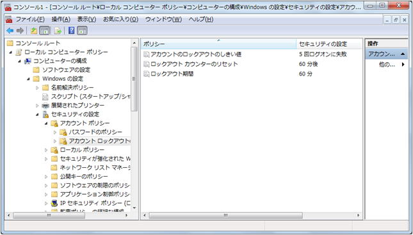The image size is (413, 235).
Task: Click the Forward arrow toolbar icon
Action: pyautogui.click(x=20, y=31)
